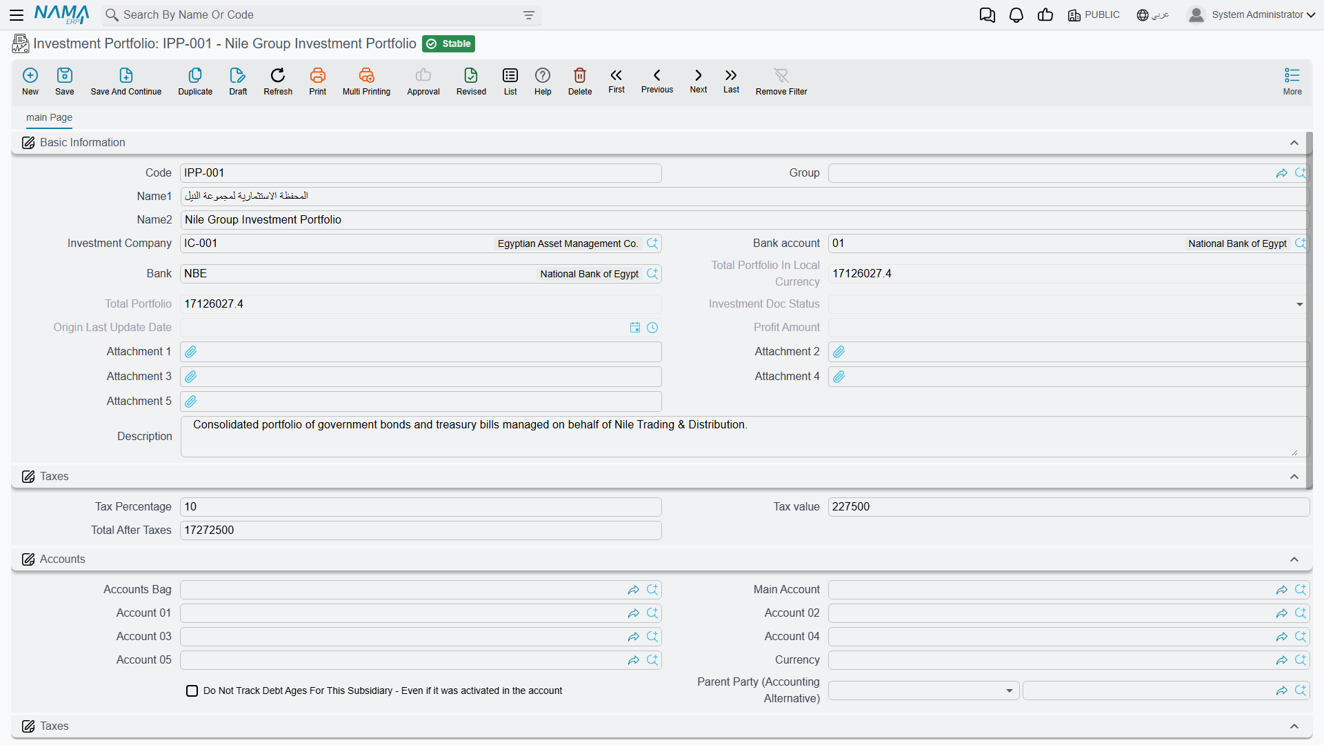Go to Previous record

657,81
